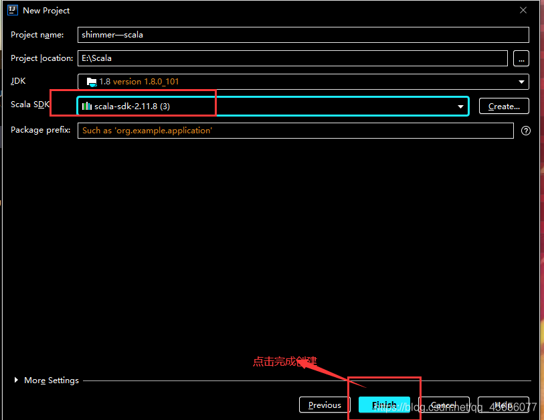
Task: Click the Scala SDK dropdown arrow
Action: 460,107
